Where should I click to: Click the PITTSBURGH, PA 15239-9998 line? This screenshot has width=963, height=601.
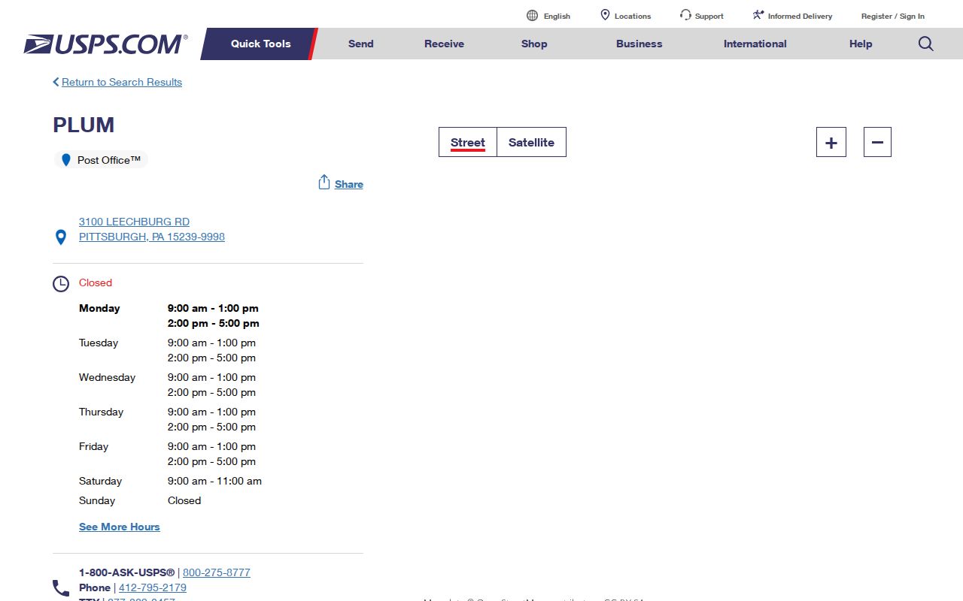(152, 237)
